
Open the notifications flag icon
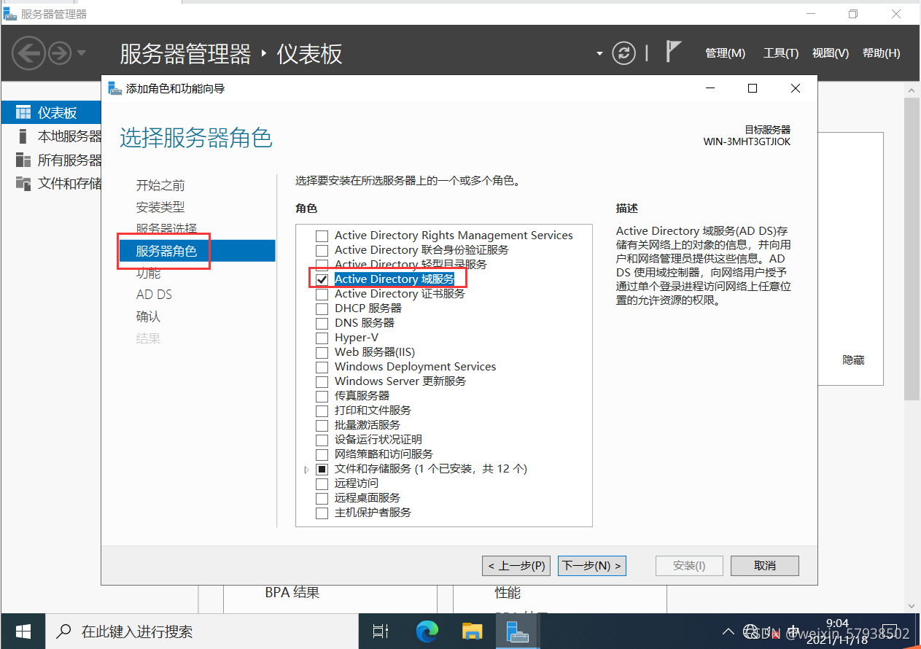674,53
